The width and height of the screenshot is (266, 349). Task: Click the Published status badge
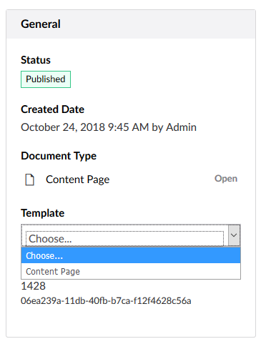[46, 79]
